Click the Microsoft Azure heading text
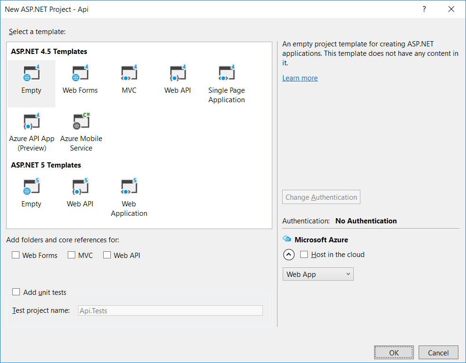This screenshot has height=363, width=466. click(321, 240)
